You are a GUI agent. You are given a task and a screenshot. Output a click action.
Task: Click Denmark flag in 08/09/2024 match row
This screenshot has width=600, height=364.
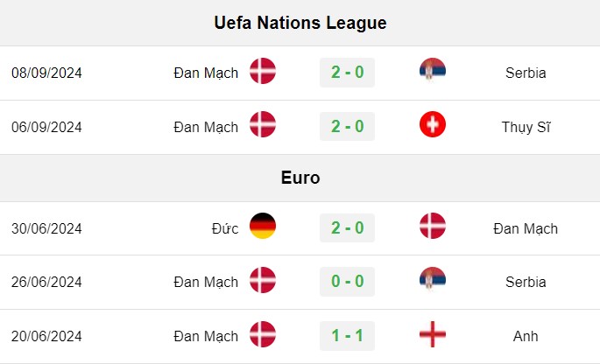click(x=263, y=71)
